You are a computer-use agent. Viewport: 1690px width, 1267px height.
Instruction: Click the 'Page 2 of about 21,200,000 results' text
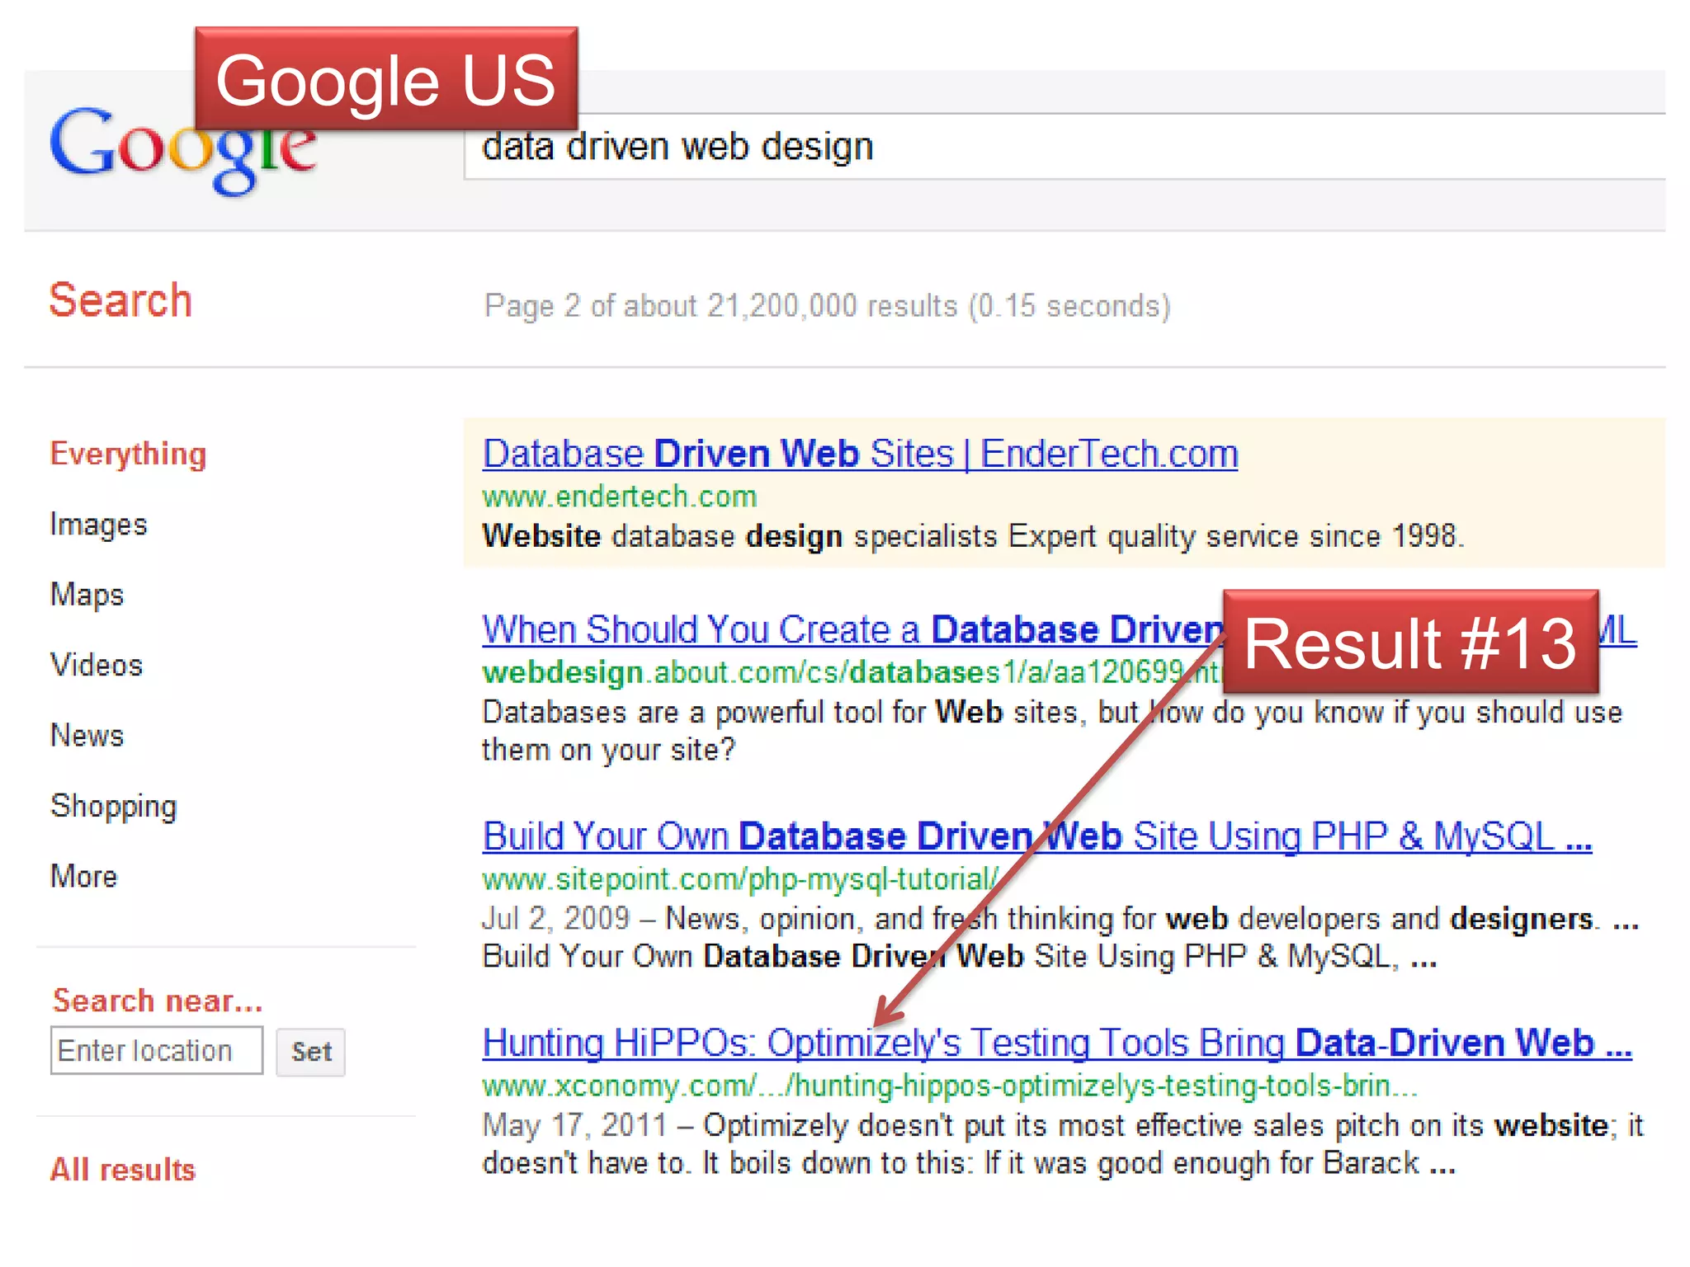pos(827,306)
